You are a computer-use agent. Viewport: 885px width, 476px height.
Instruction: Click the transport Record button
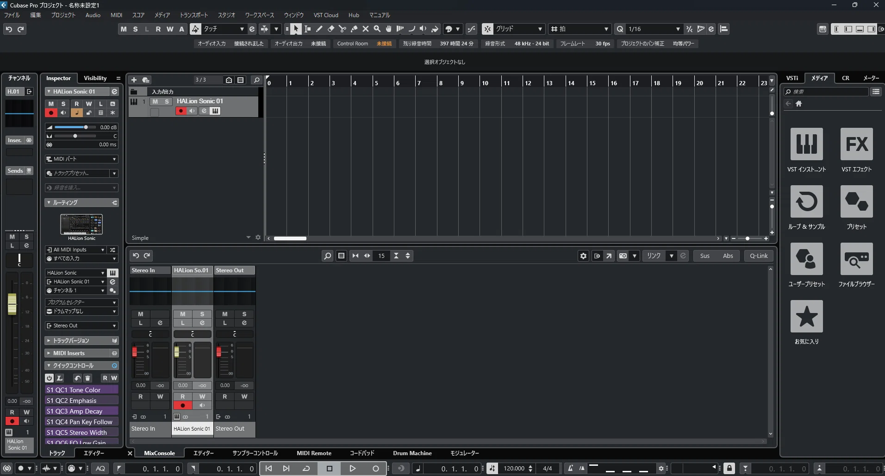point(376,469)
